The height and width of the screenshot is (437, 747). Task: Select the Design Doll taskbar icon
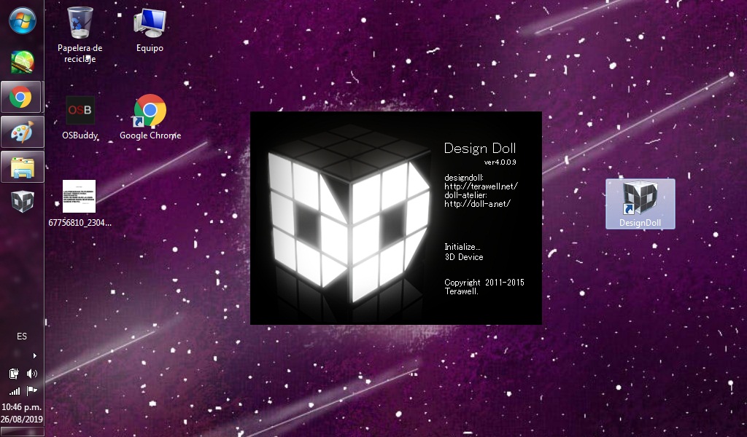(x=22, y=202)
